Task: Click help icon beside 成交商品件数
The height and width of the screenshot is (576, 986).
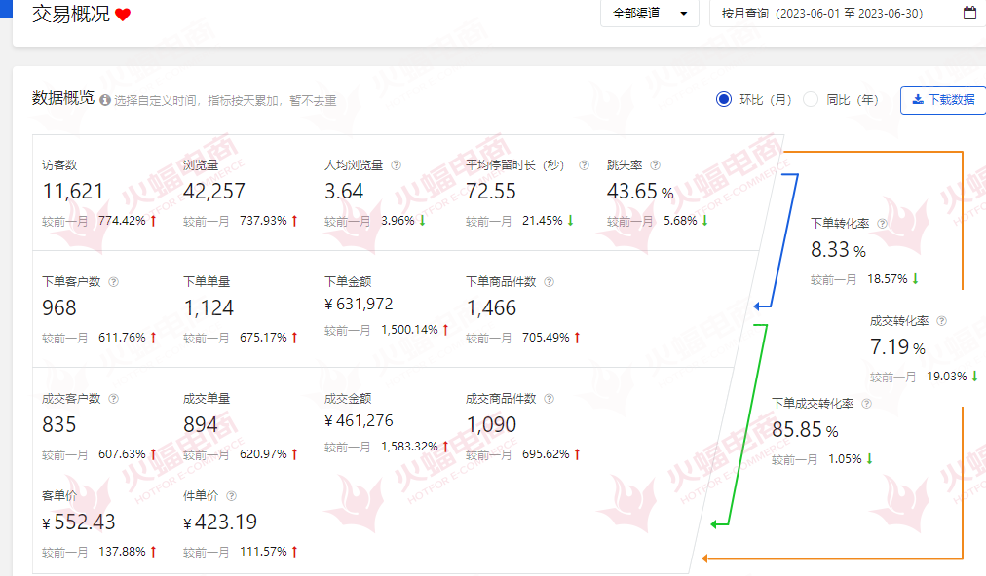Action: tap(549, 399)
